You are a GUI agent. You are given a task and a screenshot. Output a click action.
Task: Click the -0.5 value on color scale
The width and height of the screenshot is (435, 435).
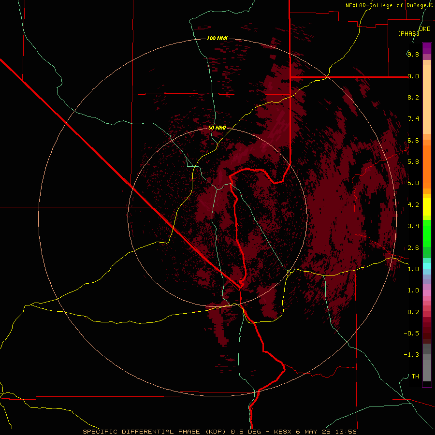(411, 333)
